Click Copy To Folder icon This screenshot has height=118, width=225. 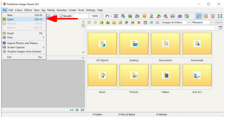(126, 22)
